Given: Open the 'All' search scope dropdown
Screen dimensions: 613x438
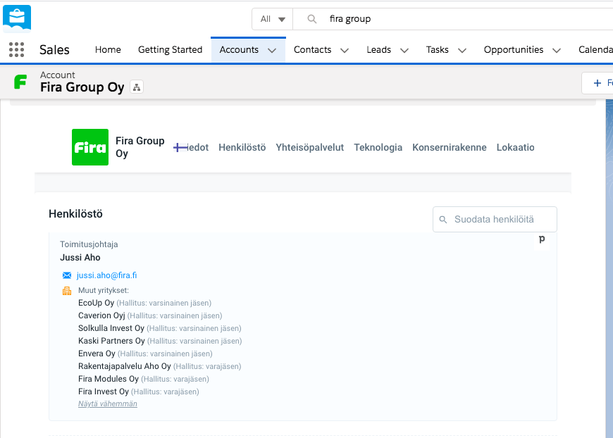Looking at the screenshot, I should click(272, 19).
